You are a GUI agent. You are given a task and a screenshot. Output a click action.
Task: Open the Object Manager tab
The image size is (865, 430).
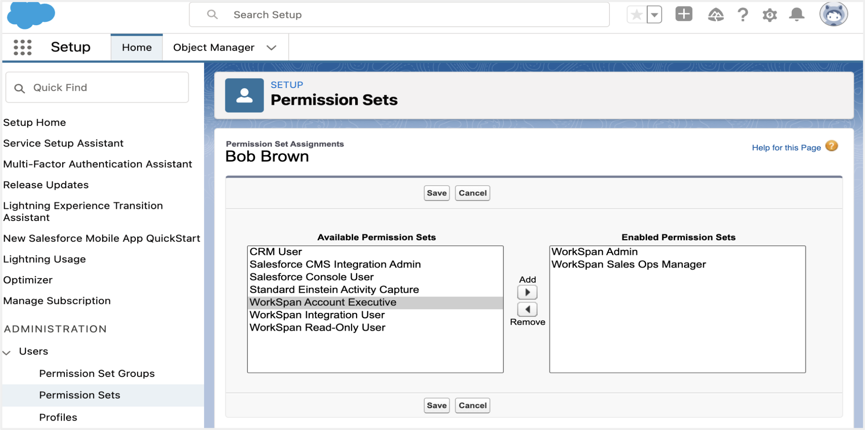tap(214, 47)
